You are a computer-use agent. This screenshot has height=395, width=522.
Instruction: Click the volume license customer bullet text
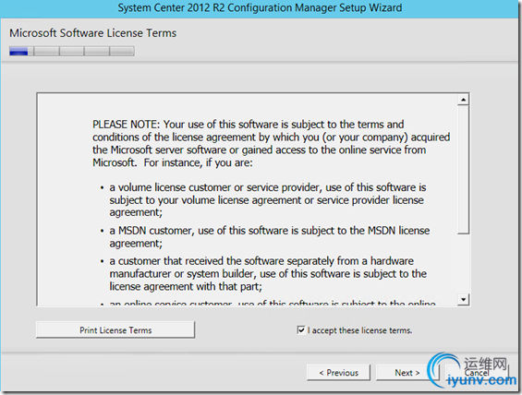click(268, 200)
